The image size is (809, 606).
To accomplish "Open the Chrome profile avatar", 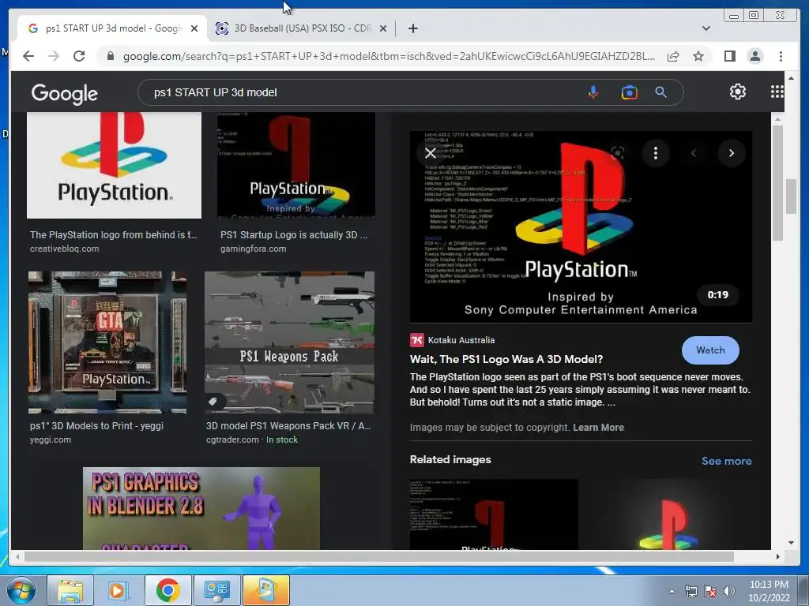I will (754, 56).
